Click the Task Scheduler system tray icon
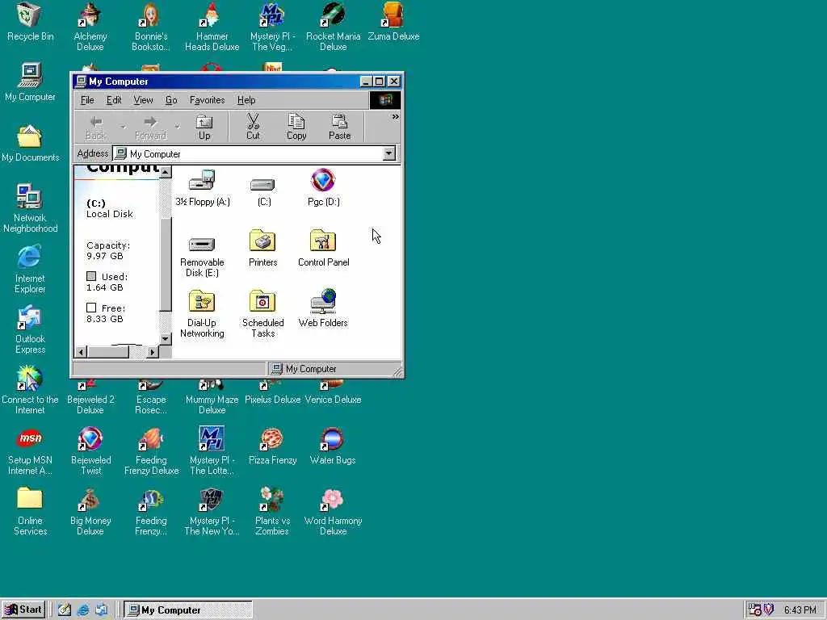This screenshot has height=620, width=827. click(755, 610)
